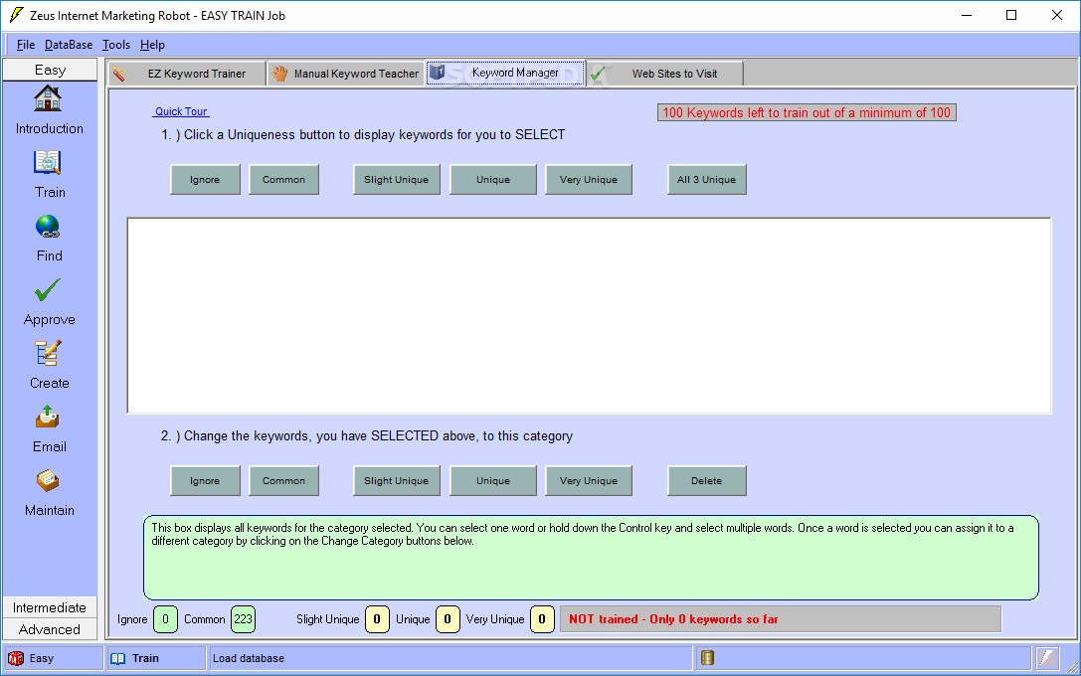Click the green help description box
Image resolution: width=1081 pixels, height=676 pixels.
point(591,558)
